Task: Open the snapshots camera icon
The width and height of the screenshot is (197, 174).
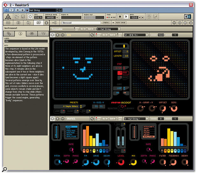Action: (x=18, y=23)
